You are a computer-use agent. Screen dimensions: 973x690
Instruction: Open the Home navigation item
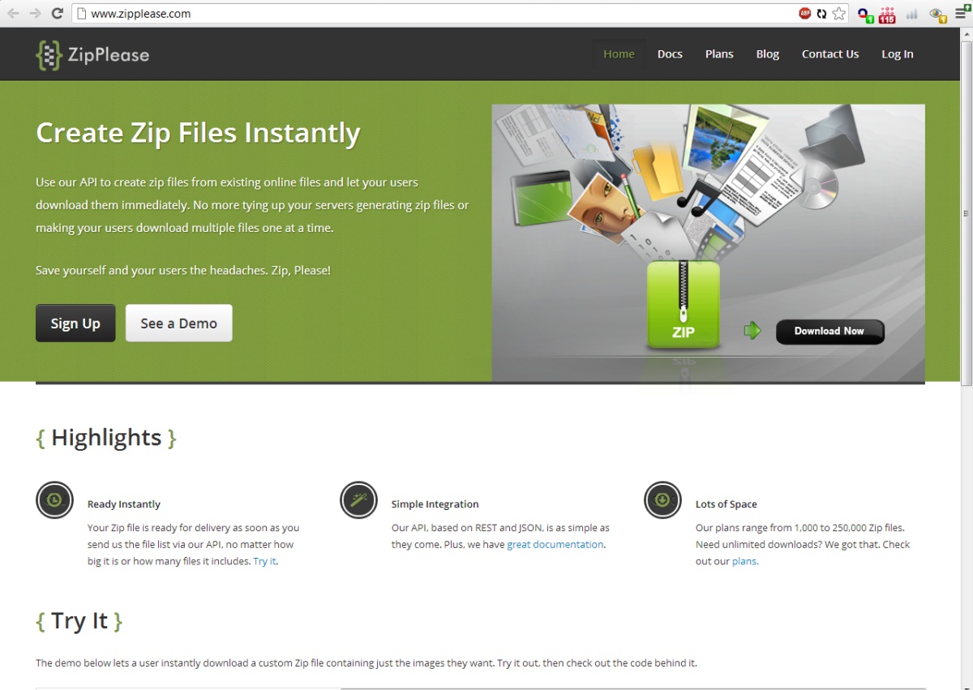tap(619, 54)
